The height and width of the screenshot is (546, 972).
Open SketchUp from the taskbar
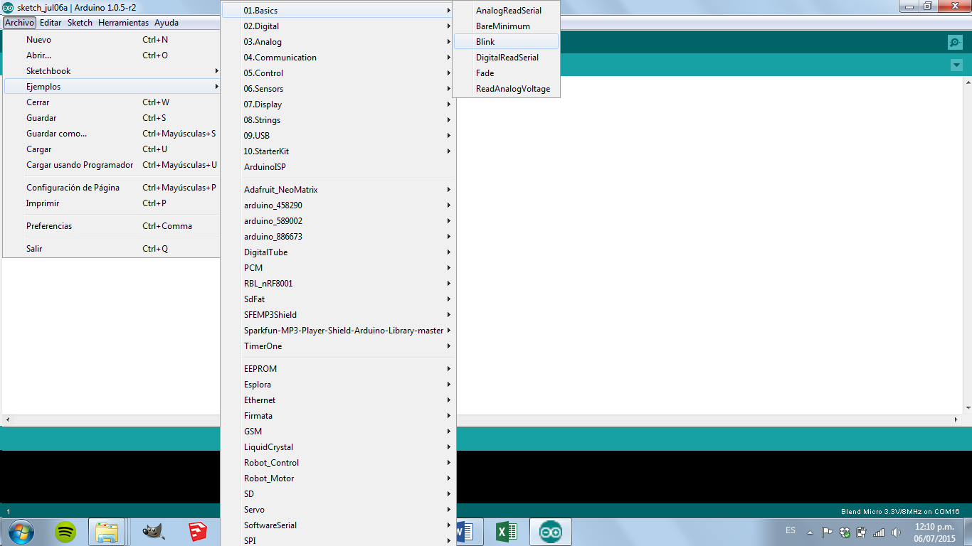pos(197,531)
